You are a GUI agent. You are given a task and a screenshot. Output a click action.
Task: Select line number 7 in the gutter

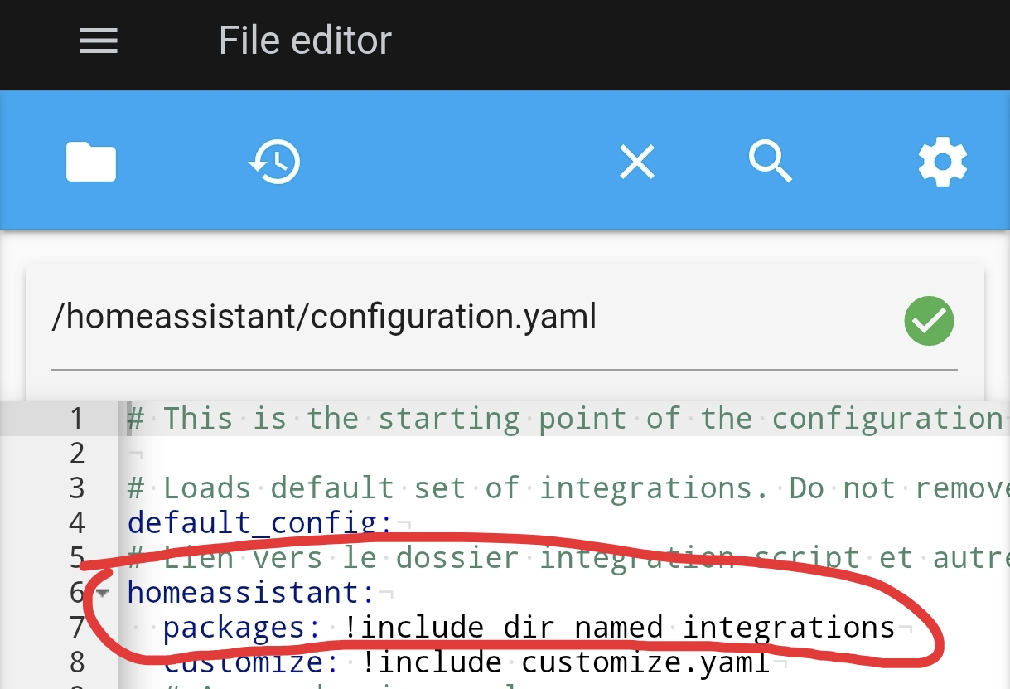[x=76, y=628]
